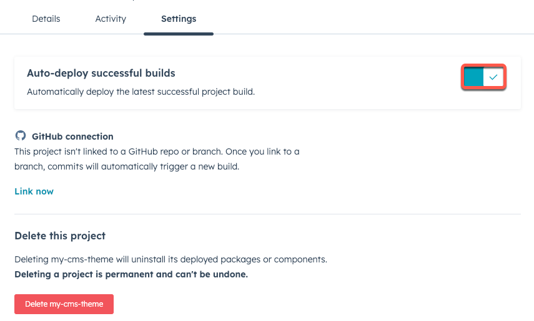The width and height of the screenshot is (534, 321).
Task: Click the text about automatically deploying the latest build
Action: point(141,92)
